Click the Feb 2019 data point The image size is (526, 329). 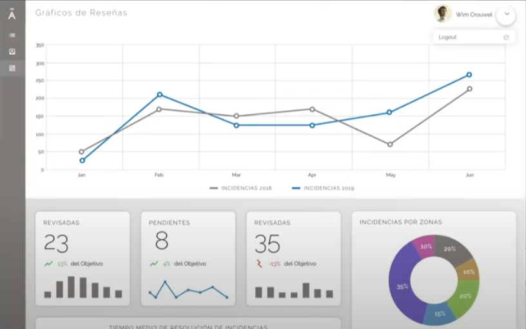coord(160,95)
